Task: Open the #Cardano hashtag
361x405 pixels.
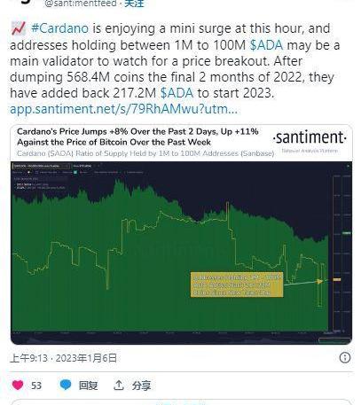Action: [59, 28]
